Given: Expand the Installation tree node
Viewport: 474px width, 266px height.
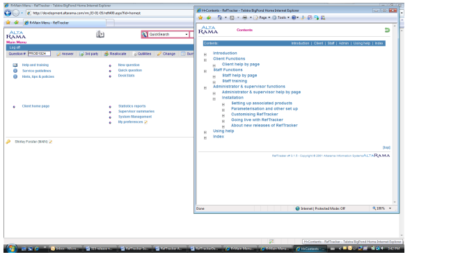Looking at the screenshot, I should (214, 99).
